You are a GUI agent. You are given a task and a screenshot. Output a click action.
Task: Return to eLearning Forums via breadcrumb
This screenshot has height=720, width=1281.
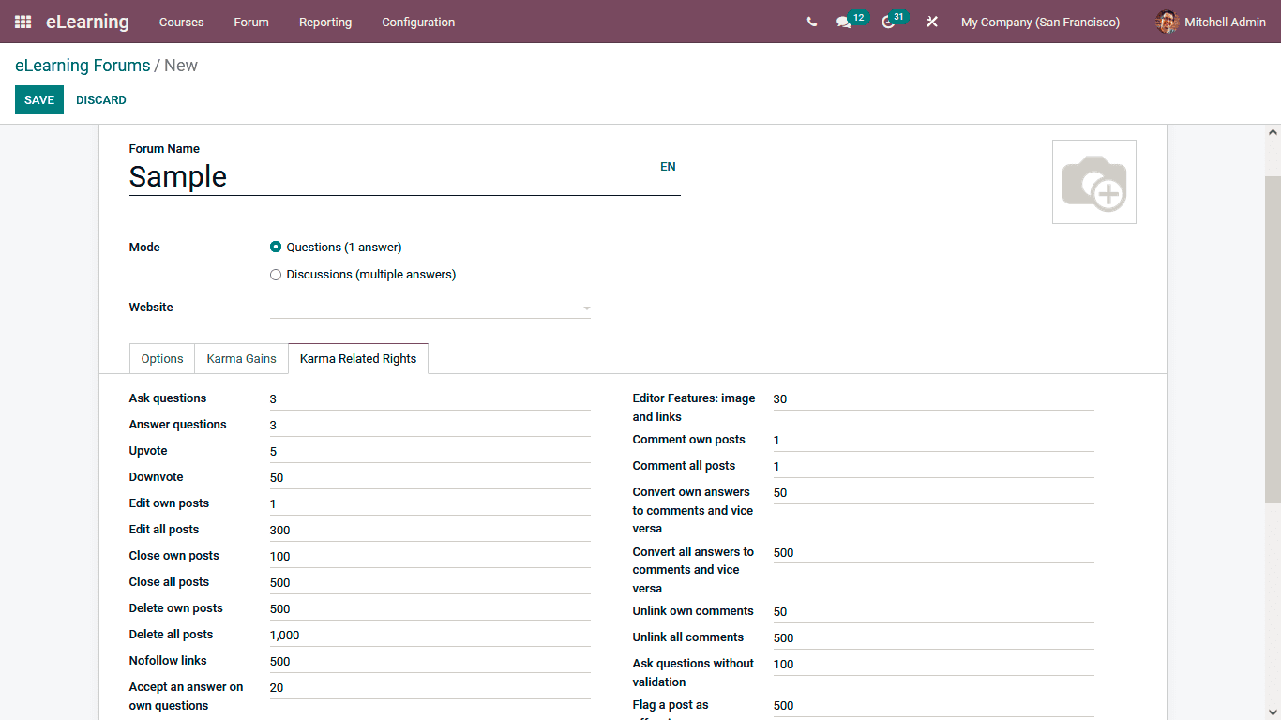(82, 65)
